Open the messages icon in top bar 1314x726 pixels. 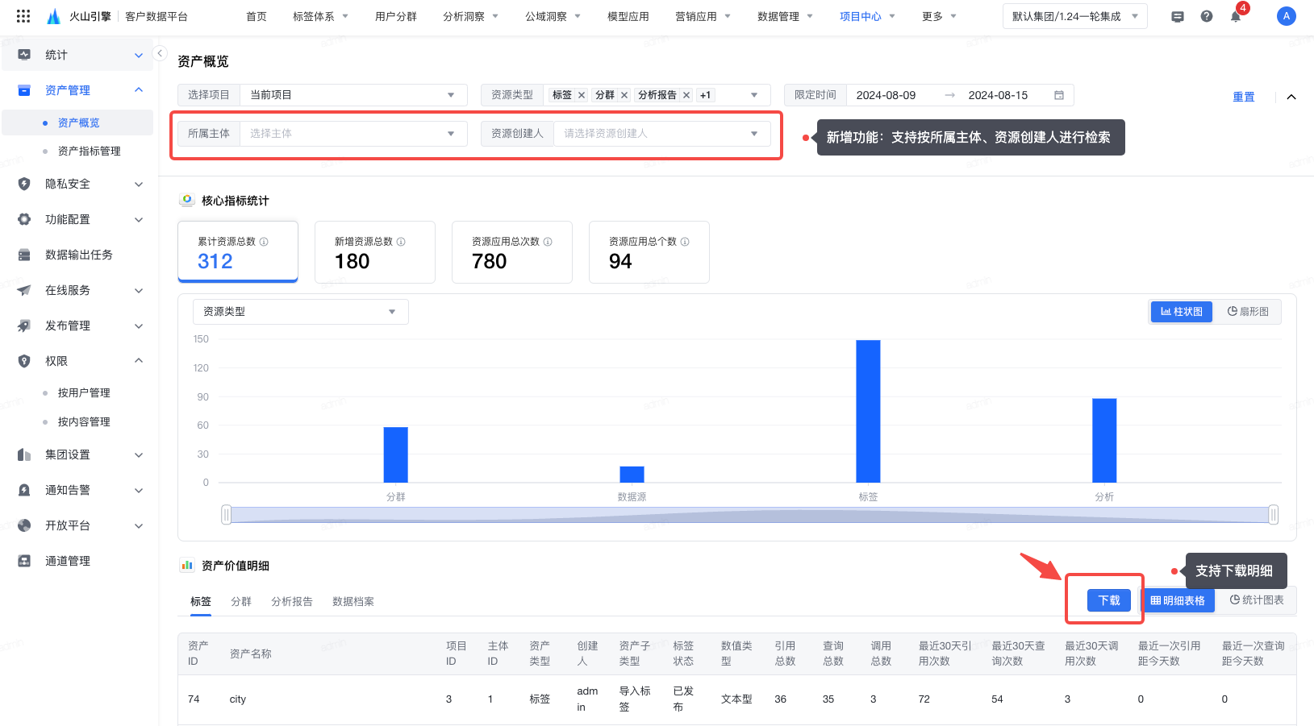click(x=1177, y=17)
